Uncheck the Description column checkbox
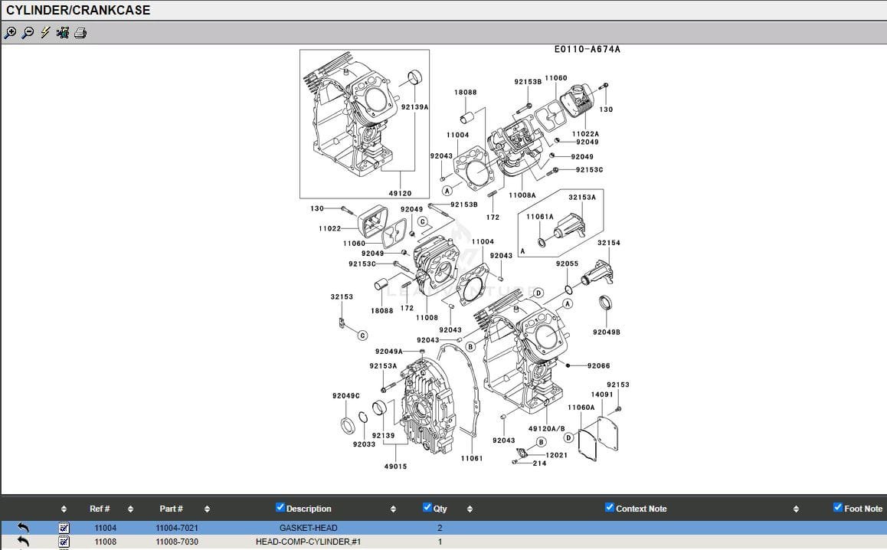Screen dimensions: 887x550 tap(280, 507)
